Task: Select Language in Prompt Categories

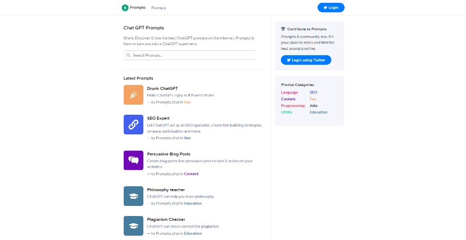Action: (x=290, y=93)
